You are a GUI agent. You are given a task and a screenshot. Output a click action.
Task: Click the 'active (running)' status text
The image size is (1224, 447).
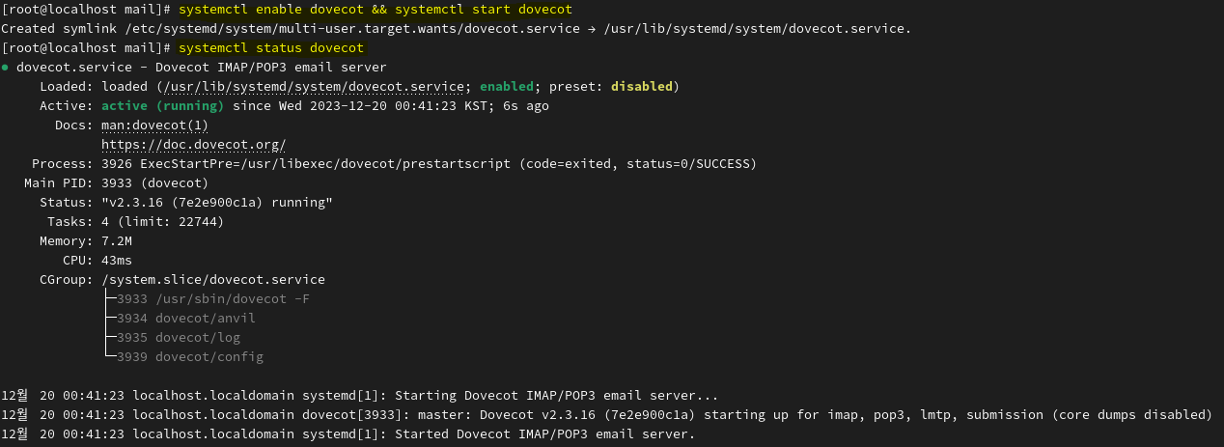point(163,106)
